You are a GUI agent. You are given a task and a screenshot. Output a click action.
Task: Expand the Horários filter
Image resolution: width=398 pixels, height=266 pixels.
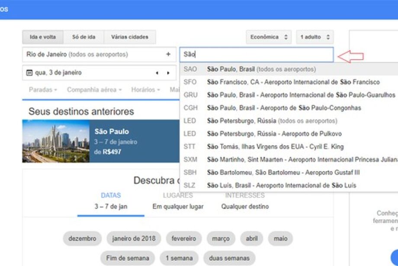point(146,90)
